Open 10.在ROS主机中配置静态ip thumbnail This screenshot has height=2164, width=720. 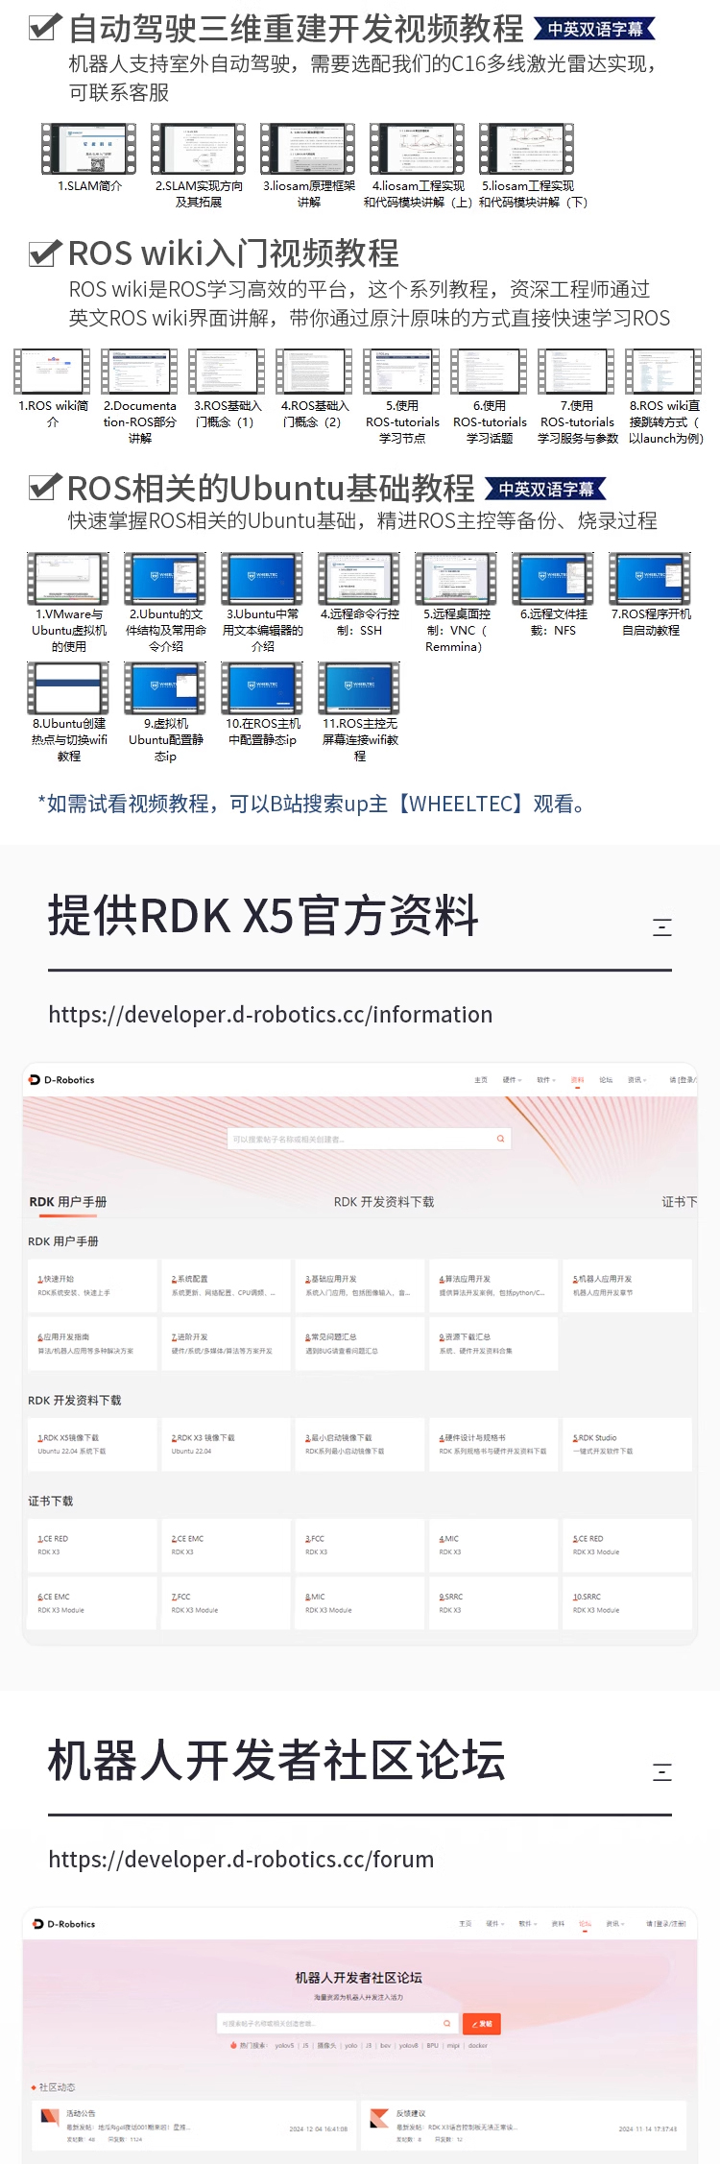[x=262, y=688]
